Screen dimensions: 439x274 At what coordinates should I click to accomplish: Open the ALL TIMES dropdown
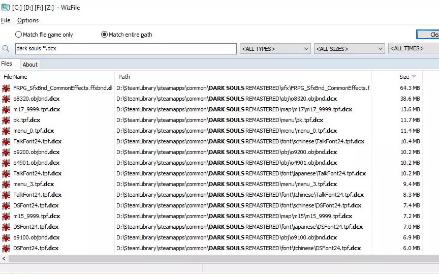coord(414,48)
